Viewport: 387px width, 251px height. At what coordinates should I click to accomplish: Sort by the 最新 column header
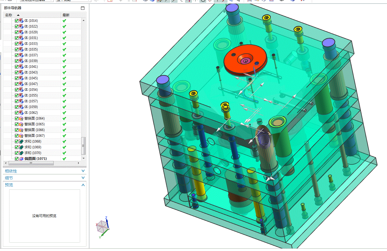pos(73,15)
